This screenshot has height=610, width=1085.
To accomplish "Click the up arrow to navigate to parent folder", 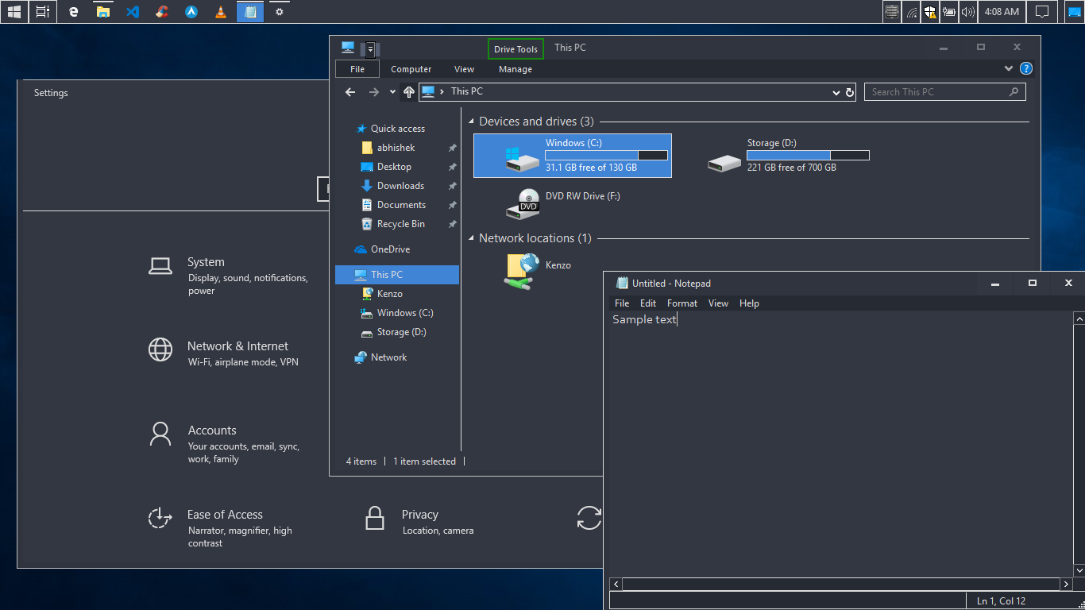I will point(408,91).
